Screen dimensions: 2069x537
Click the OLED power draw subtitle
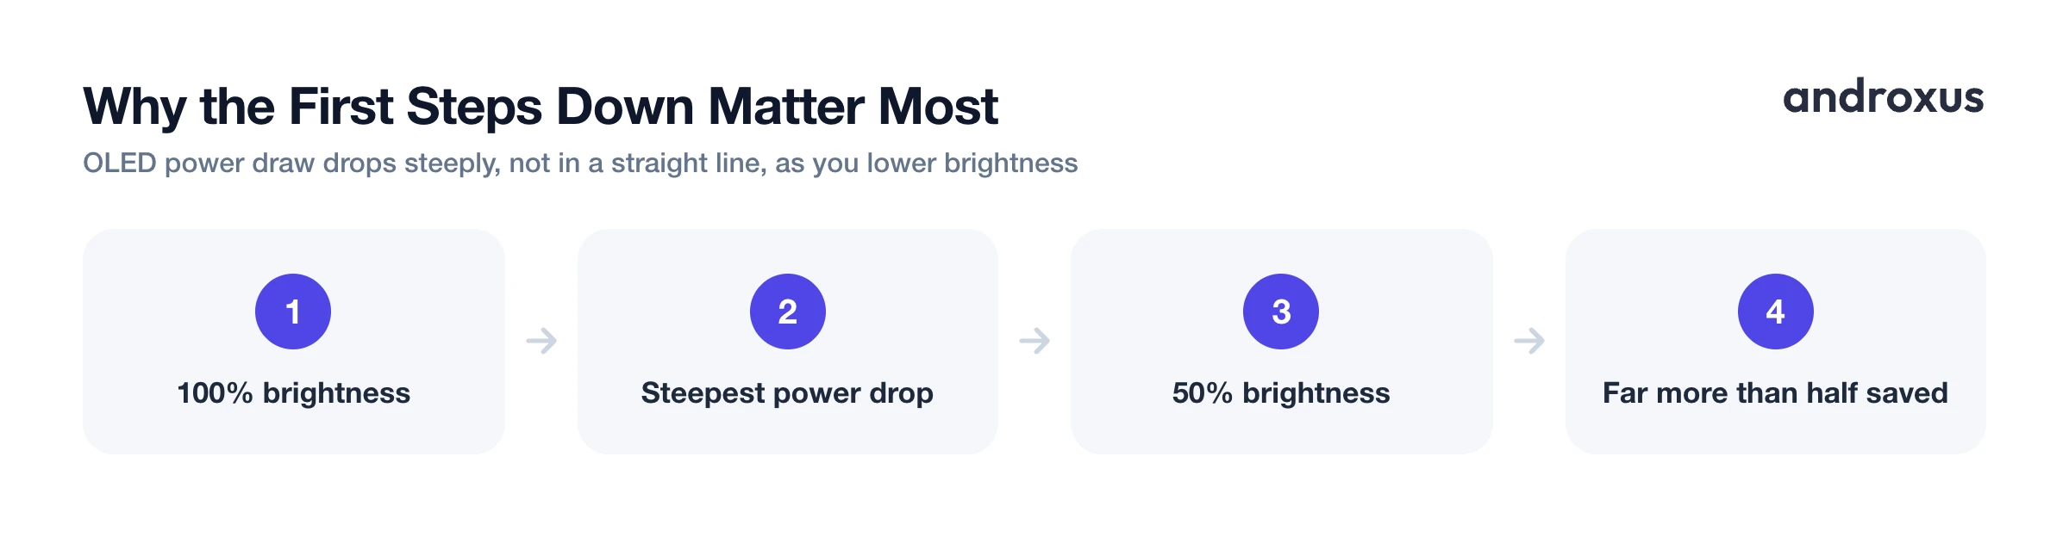(580, 164)
